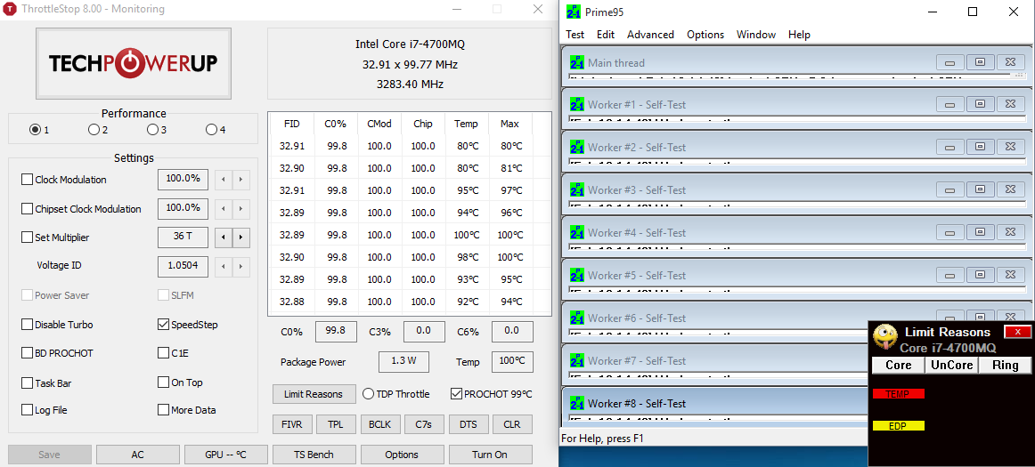The height and width of the screenshot is (467, 1035).
Task: Select the TDP Throttle radio button
Action: click(x=369, y=394)
